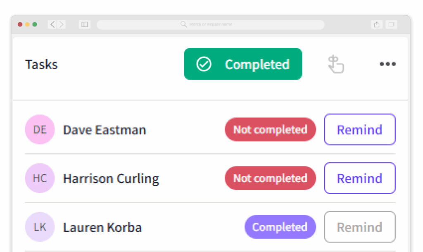The width and height of the screenshot is (423, 252).
Task: Click Dave Eastman's Not completed badge
Action: pyautogui.click(x=270, y=130)
